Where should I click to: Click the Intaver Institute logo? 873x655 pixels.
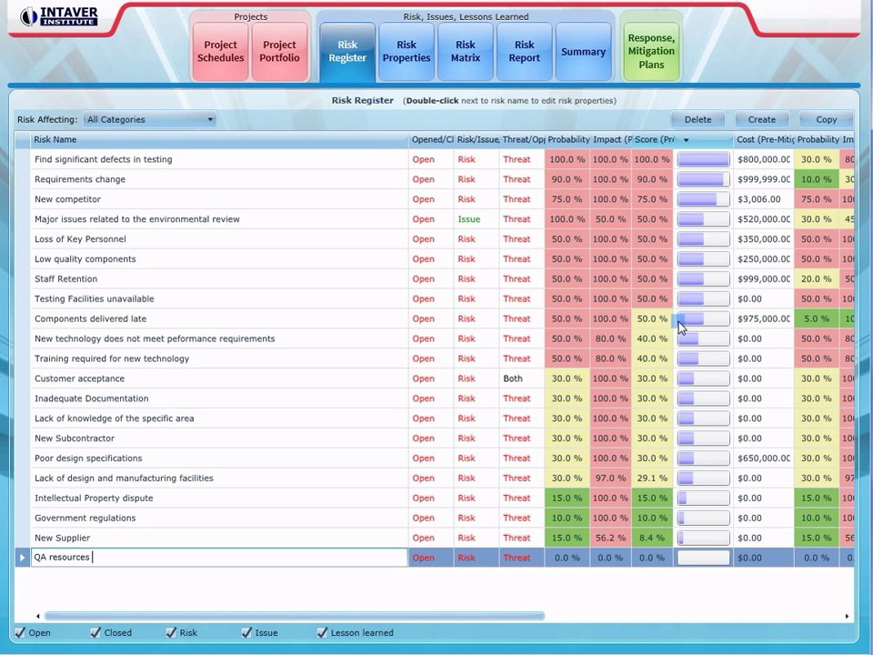58,16
